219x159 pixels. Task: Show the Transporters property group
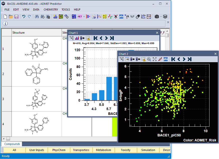click(81, 150)
